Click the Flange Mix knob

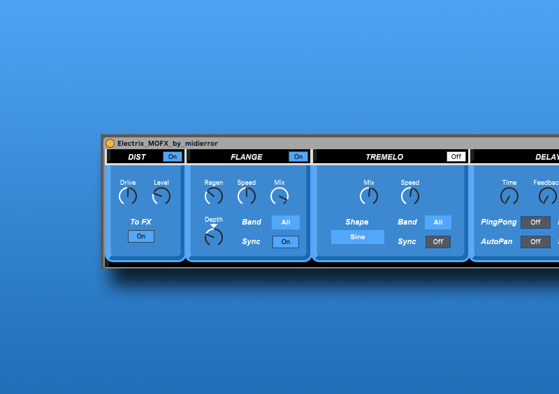pyautogui.click(x=279, y=196)
